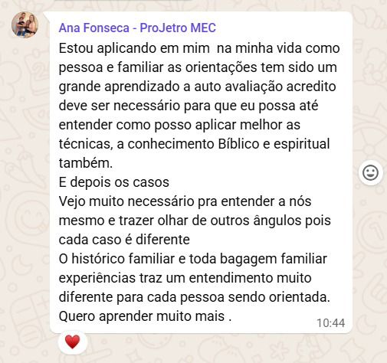387x363 pixels.
Task: Click the text 'cada caso é diferente'
Action: (124, 240)
